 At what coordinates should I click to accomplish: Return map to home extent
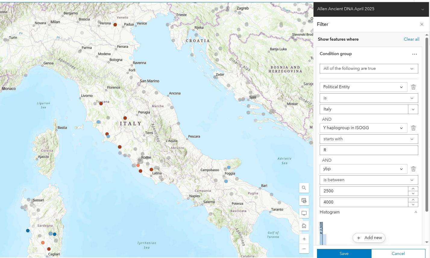click(x=304, y=226)
